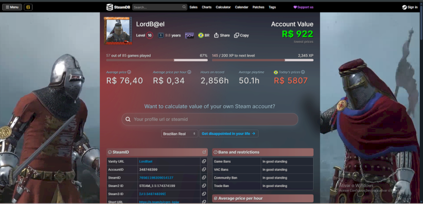Open the hamburger Menu button
423x204 pixels.
pos(12,7)
